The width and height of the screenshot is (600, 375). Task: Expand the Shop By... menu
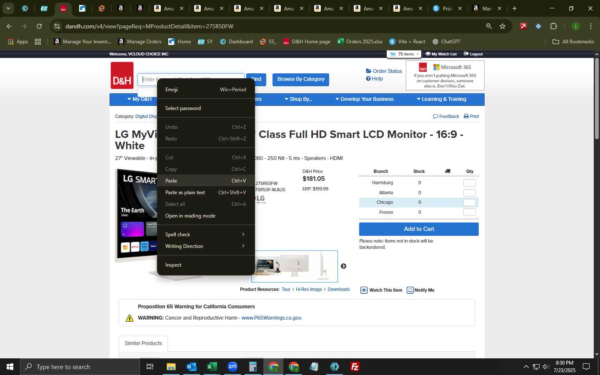tap(298, 99)
